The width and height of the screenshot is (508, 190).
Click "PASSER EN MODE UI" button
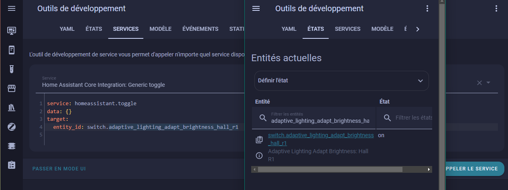click(59, 169)
